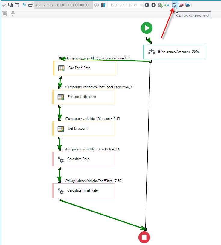Viewport: 221px width, 245px height.
Task: Stop the test run in toolbar
Action: tap(154, 5)
